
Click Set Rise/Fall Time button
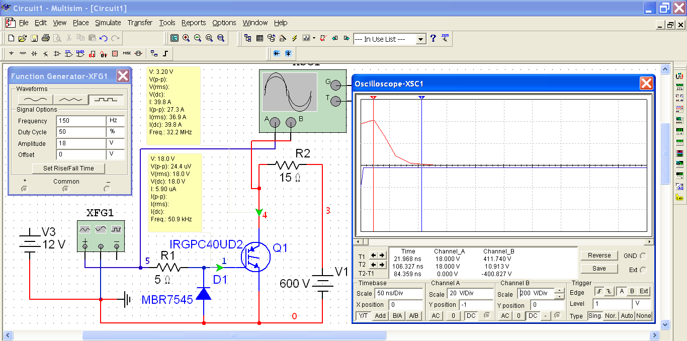[x=68, y=168]
